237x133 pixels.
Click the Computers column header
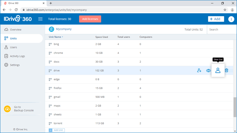tap(146, 37)
